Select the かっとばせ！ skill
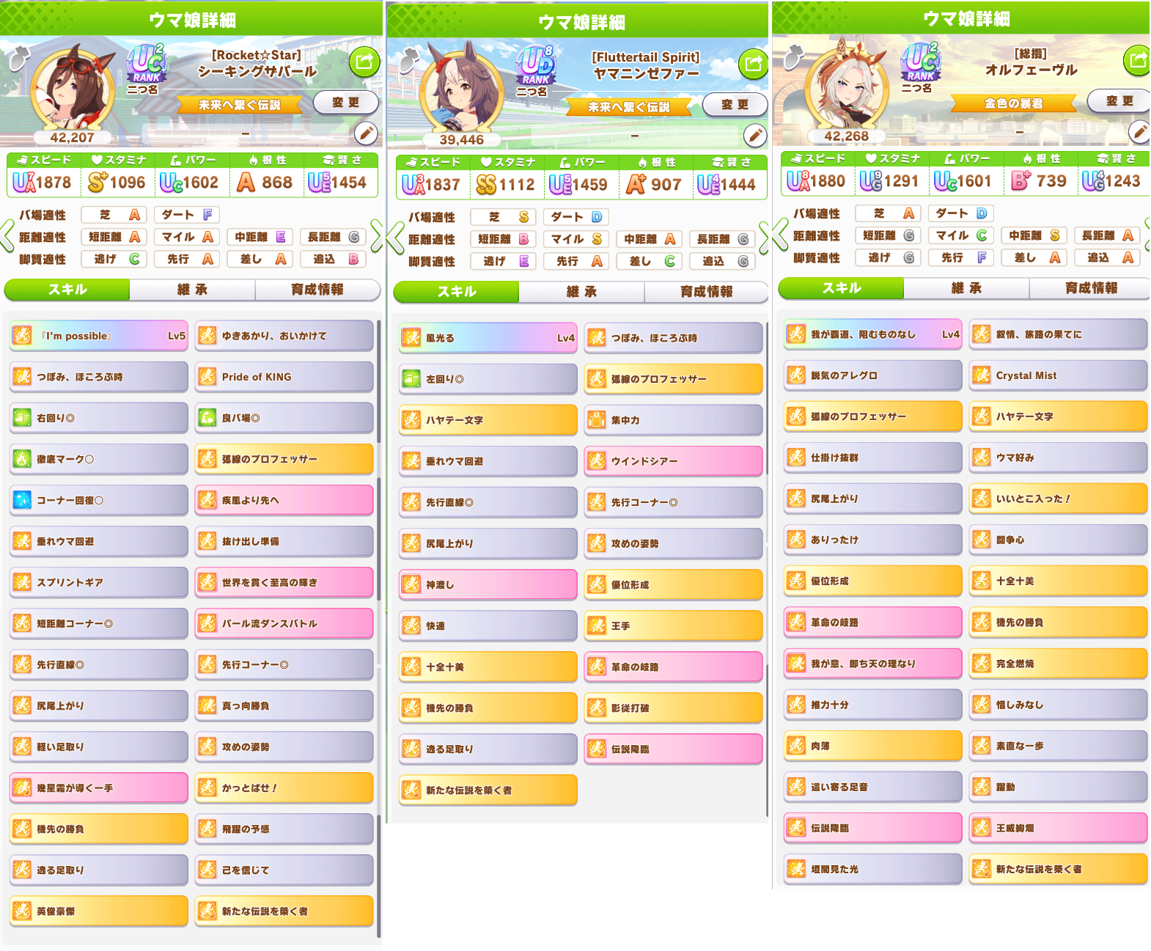The height and width of the screenshot is (951, 1151). click(x=284, y=788)
